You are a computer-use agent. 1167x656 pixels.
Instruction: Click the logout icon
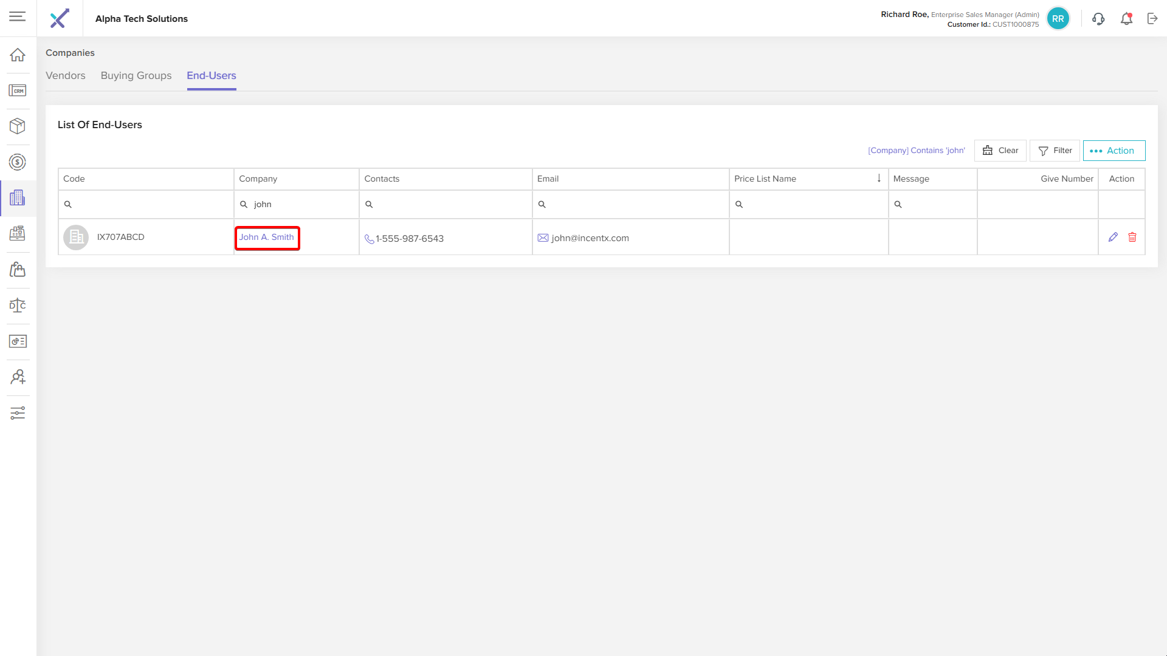1152,19
